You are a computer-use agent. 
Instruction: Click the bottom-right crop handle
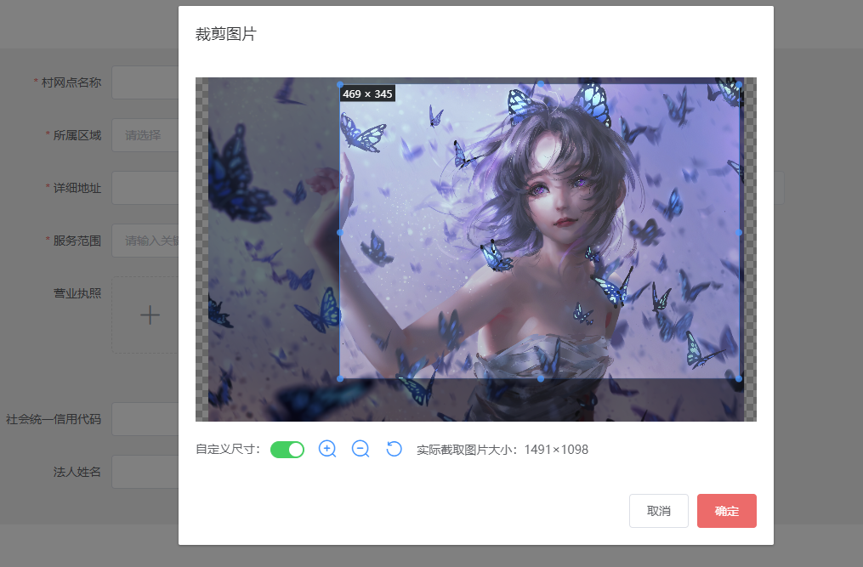pyautogui.click(x=739, y=379)
